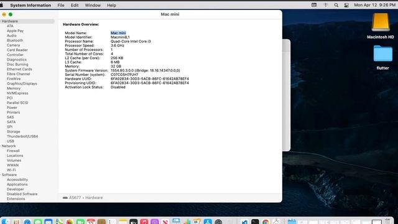
Task: Select Power in the sidebar
Action: pyautogui.click(x=12, y=108)
